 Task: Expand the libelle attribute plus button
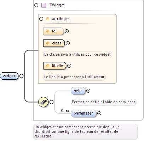pyautogui.click(x=69, y=66)
